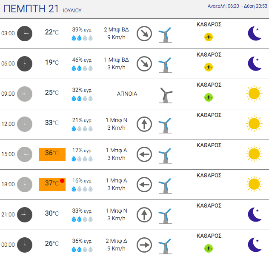Click the wind turbine icon at 09:00

point(166,95)
